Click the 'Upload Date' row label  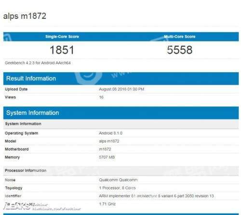[x=16, y=89]
